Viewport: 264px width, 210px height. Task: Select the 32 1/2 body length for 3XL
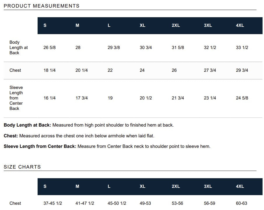click(210, 48)
